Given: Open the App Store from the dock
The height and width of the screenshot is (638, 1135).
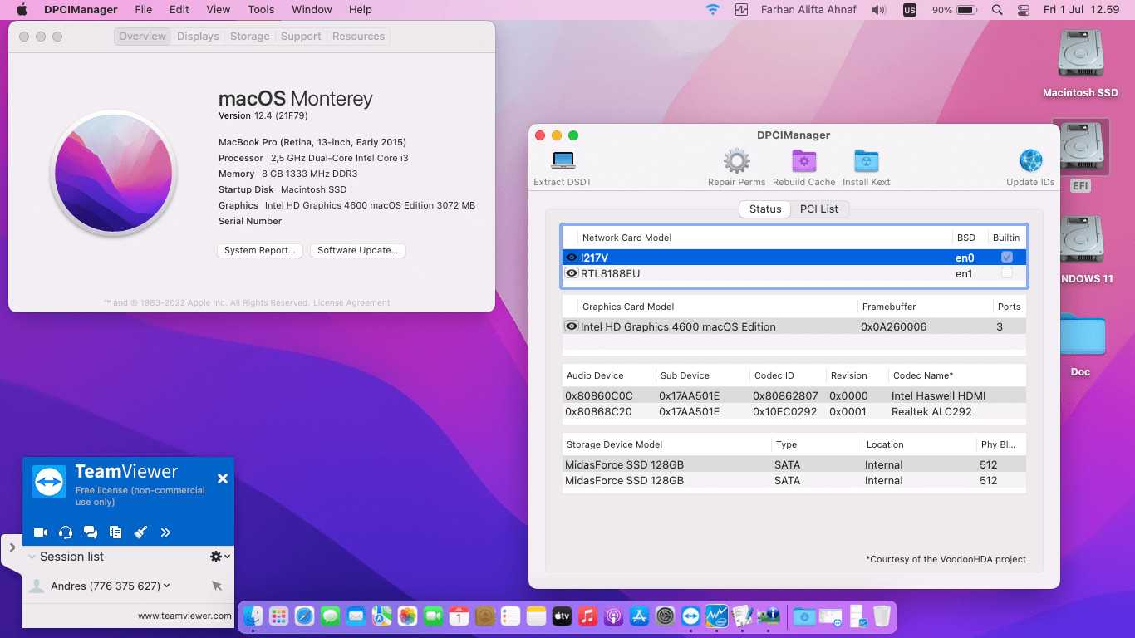Looking at the screenshot, I should 639,616.
